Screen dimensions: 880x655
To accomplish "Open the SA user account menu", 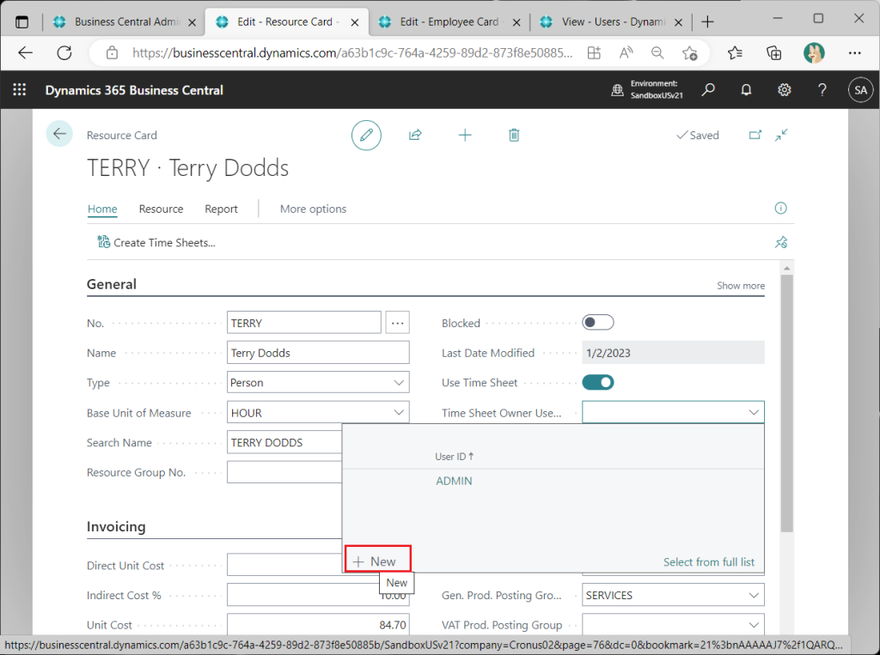I will point(861,90).
